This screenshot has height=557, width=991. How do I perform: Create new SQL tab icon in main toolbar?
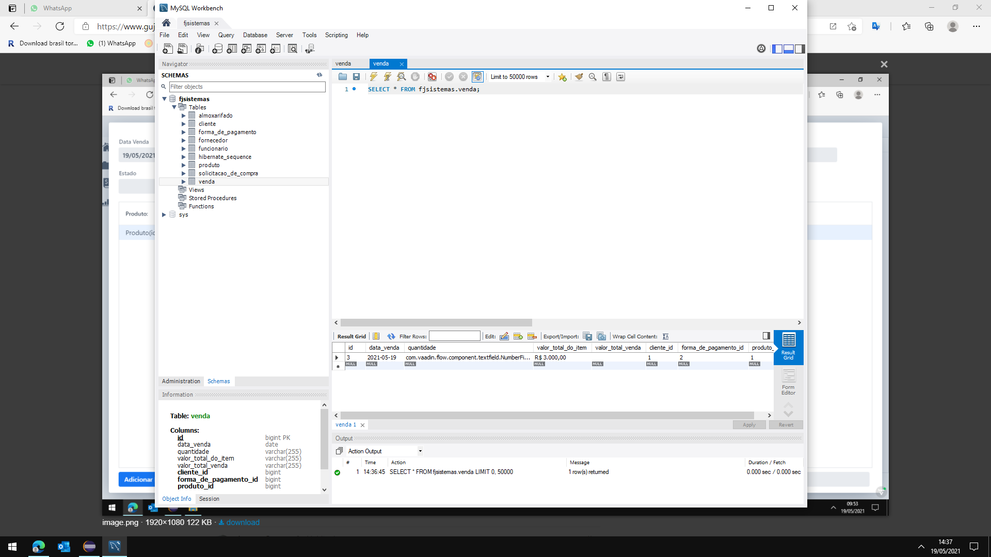pos(168,48)
